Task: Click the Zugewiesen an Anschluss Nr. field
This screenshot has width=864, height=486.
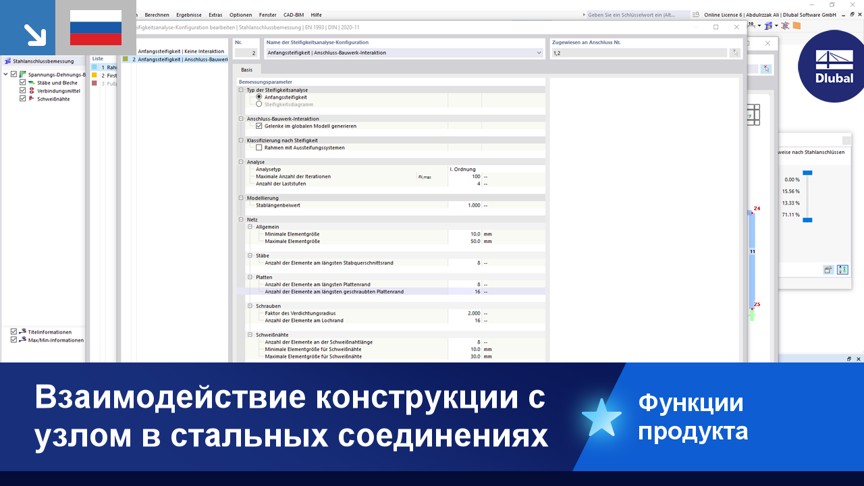Action: click(639, 53)
